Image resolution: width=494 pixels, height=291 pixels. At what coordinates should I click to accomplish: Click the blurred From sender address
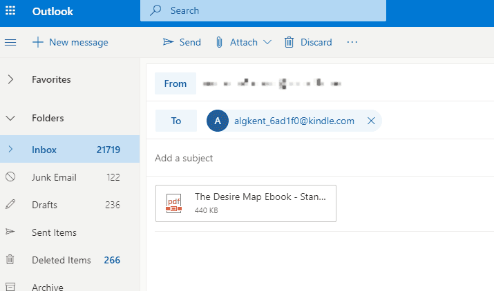(272, 83)
